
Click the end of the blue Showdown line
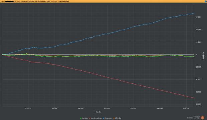coord(194,13)
